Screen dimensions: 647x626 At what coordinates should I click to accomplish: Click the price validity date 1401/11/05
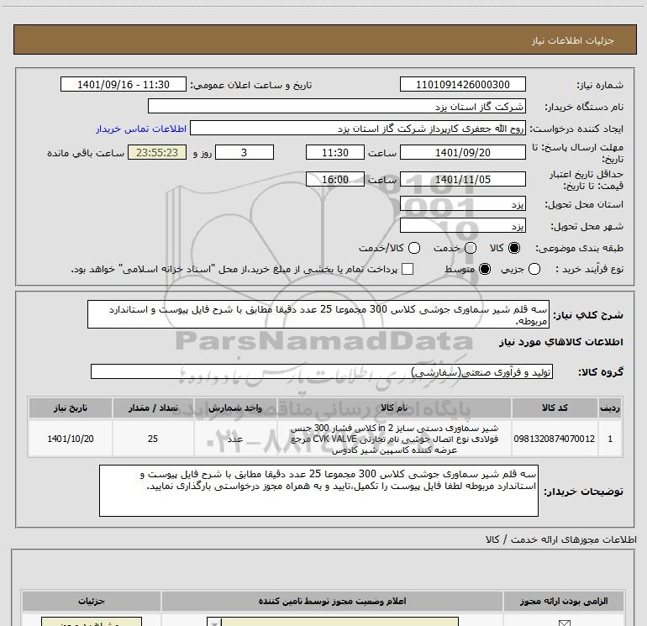pos(462,179)
